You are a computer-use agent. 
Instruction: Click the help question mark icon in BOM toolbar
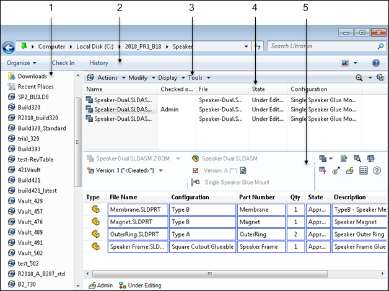tap(376, 171)
